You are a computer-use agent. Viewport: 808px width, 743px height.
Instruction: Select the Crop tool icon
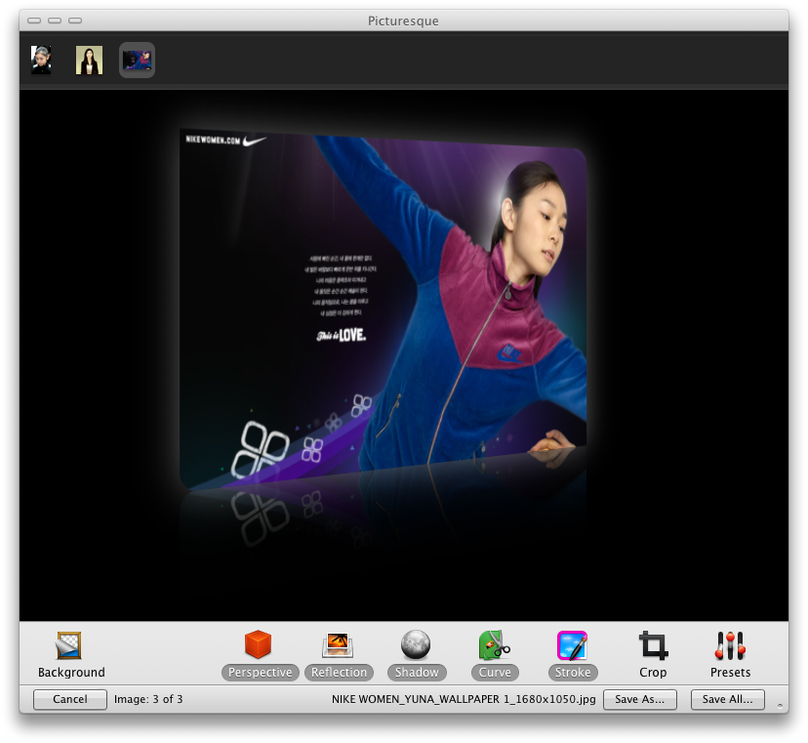point(653,645)
